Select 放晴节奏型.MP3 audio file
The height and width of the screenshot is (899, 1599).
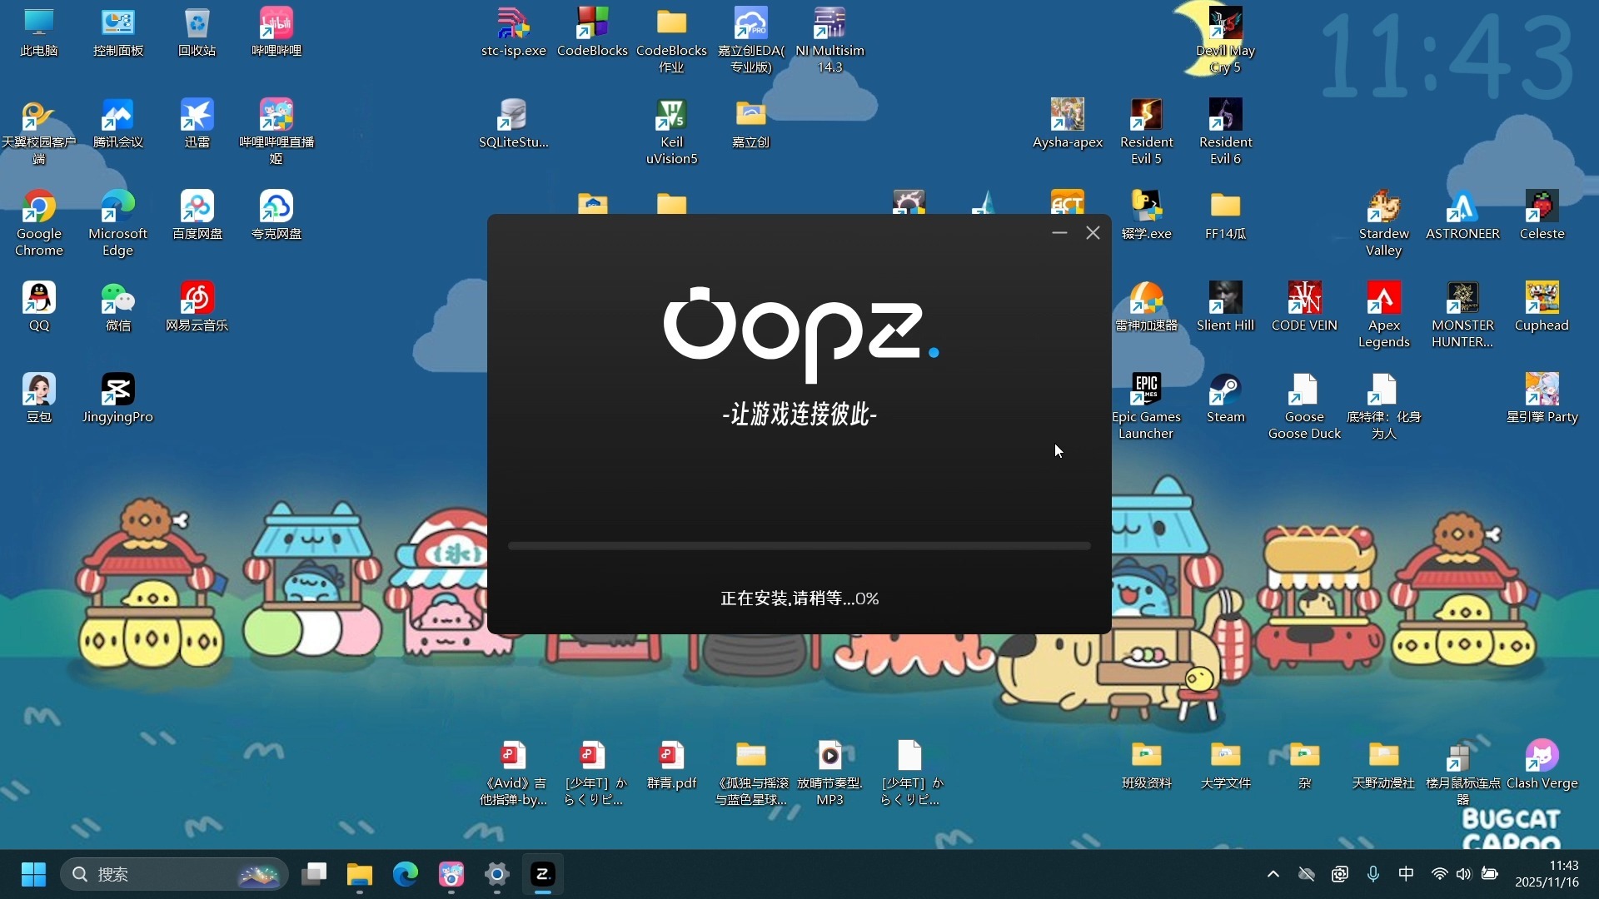coord(830,773)
